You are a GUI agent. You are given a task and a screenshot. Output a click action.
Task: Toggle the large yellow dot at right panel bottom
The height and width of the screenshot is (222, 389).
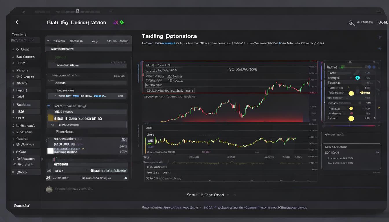coord(351,118)
